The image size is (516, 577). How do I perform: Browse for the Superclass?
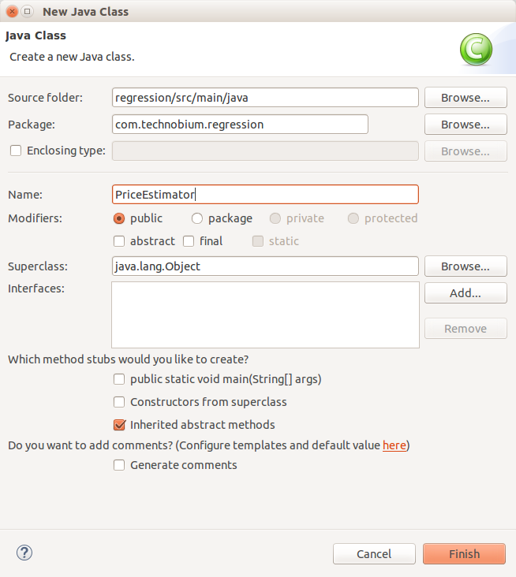[466, 266]
